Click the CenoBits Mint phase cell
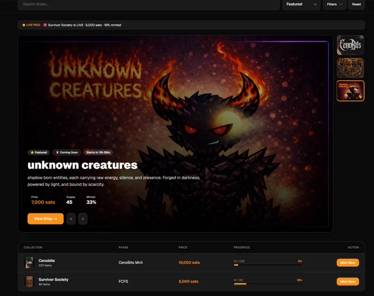Viewport: 374px width, 296px height. click(x=130, y=262)
